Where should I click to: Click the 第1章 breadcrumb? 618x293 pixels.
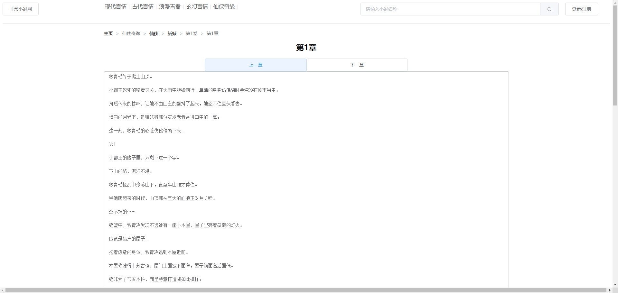tap(212, 33)
